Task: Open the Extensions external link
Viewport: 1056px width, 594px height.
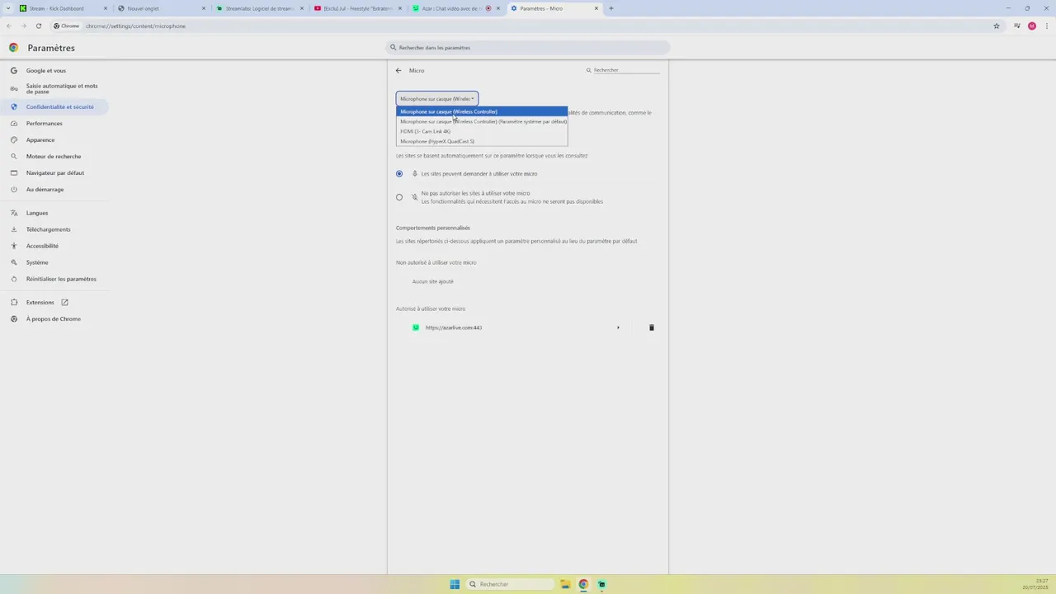Action: (64, 302)
